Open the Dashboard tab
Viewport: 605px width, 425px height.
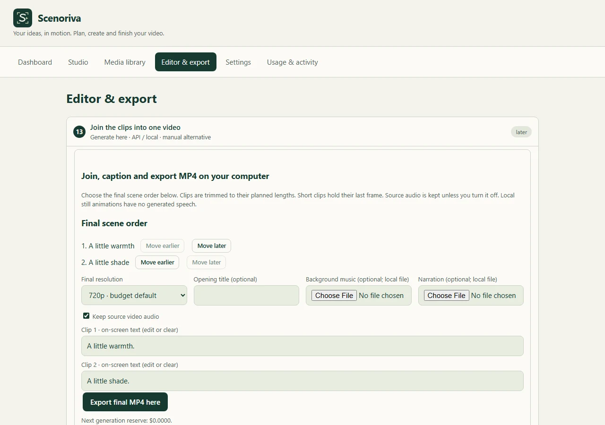[x=35, y=62]
